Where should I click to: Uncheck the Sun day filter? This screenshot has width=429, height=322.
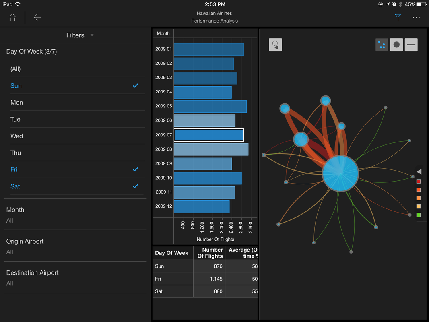(77, 86)
